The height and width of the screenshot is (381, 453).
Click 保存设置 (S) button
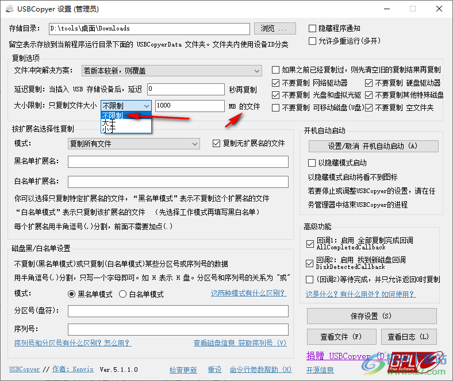371,316
